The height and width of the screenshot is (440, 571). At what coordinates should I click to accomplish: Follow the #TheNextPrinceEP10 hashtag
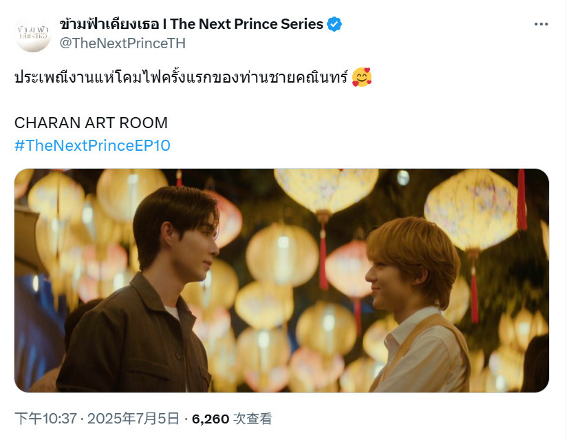point(92,145)
